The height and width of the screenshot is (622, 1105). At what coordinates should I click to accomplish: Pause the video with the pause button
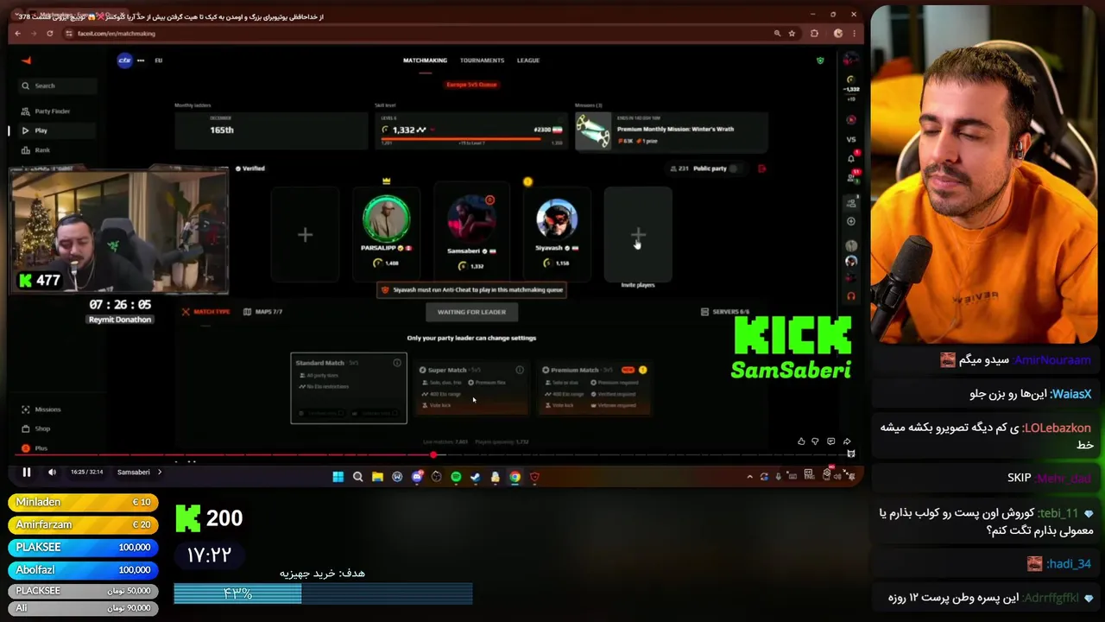(x=27, y=472)
